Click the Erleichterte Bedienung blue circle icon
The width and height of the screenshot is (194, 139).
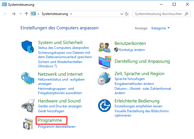(x=104, y=106)
